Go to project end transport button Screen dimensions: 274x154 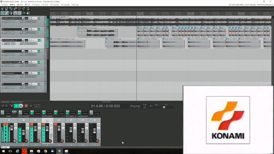pyautogui.click(x=7, y=106)
